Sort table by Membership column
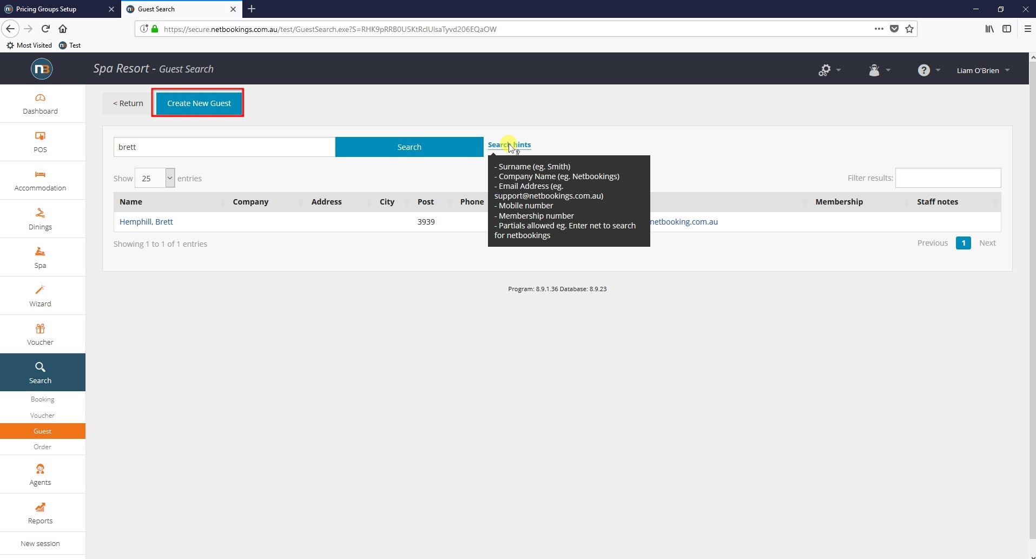This screenshot has width=1036, height=559. [x=860, y=202]
